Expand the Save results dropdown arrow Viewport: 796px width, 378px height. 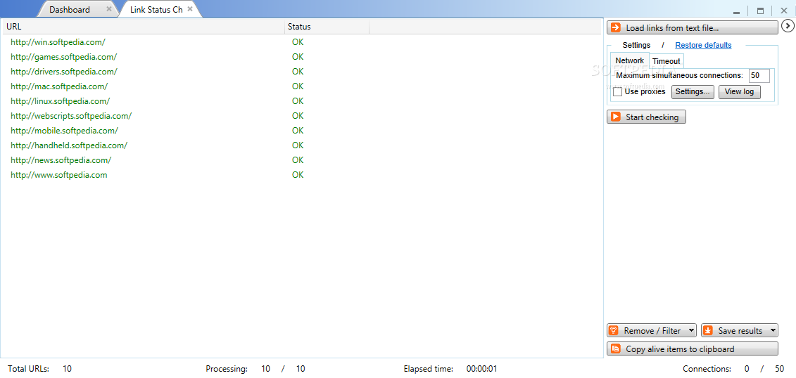point(772,330)
